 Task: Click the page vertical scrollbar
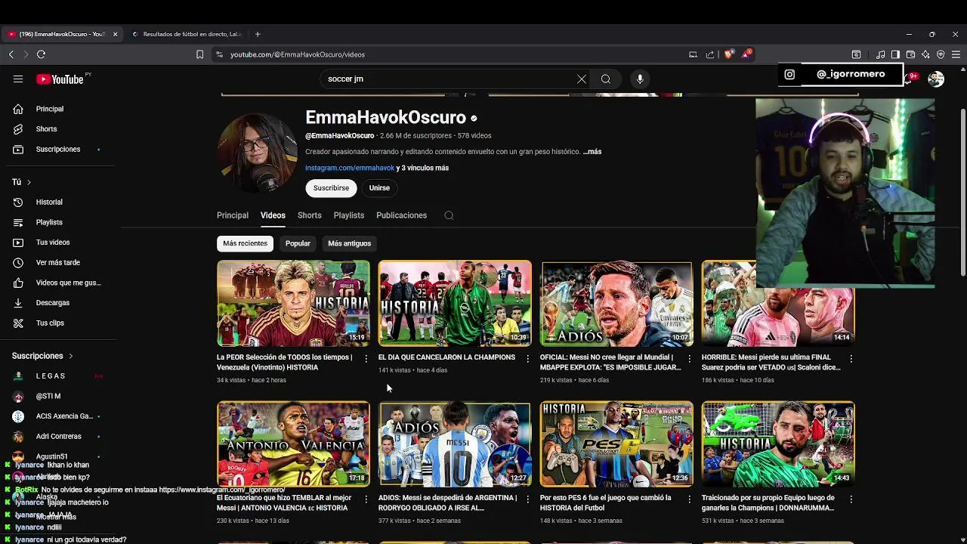tap(962, 193)
